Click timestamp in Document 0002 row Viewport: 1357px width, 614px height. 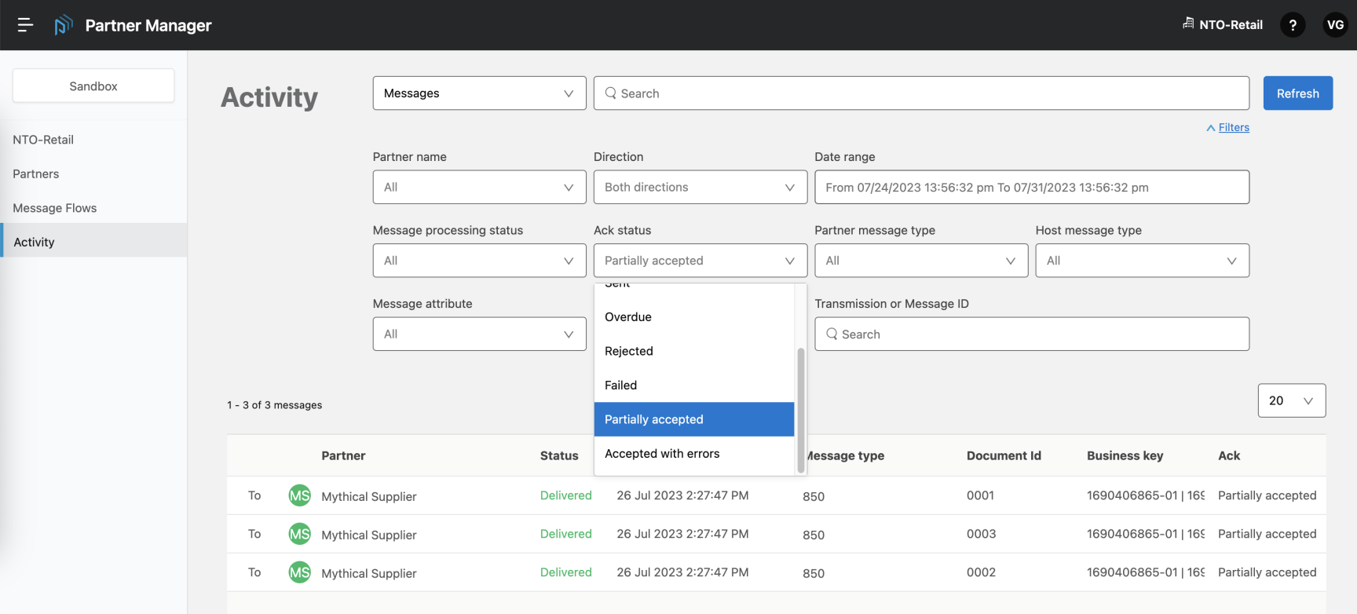coord(682,572)
